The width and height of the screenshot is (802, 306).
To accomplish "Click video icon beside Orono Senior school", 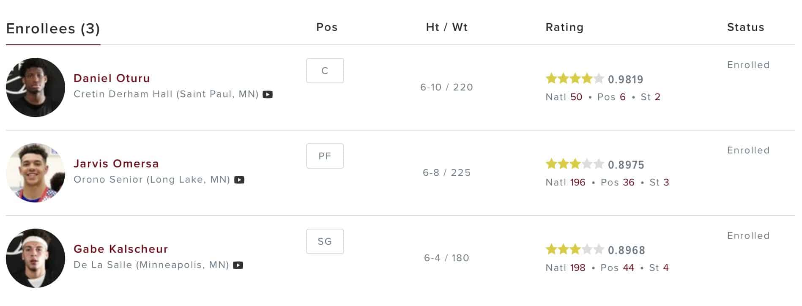I will coord(239,180).
